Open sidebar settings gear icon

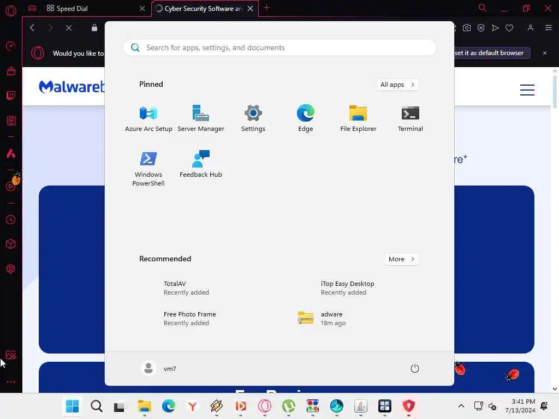click(11, 268)
